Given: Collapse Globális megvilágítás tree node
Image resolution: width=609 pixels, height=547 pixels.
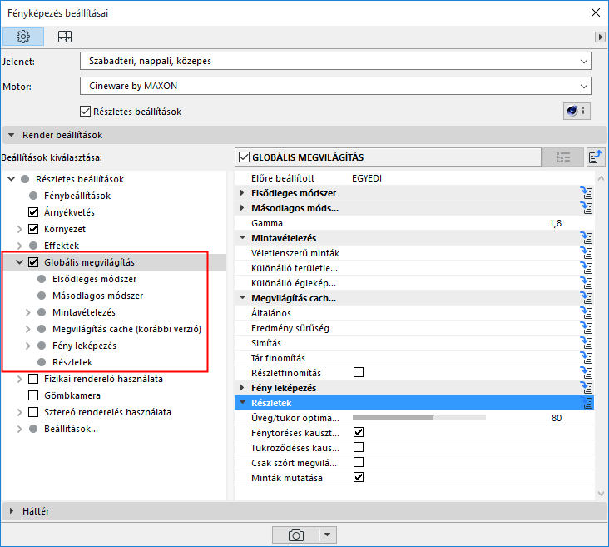Looking at the screenshot, I should coord(19,262).
